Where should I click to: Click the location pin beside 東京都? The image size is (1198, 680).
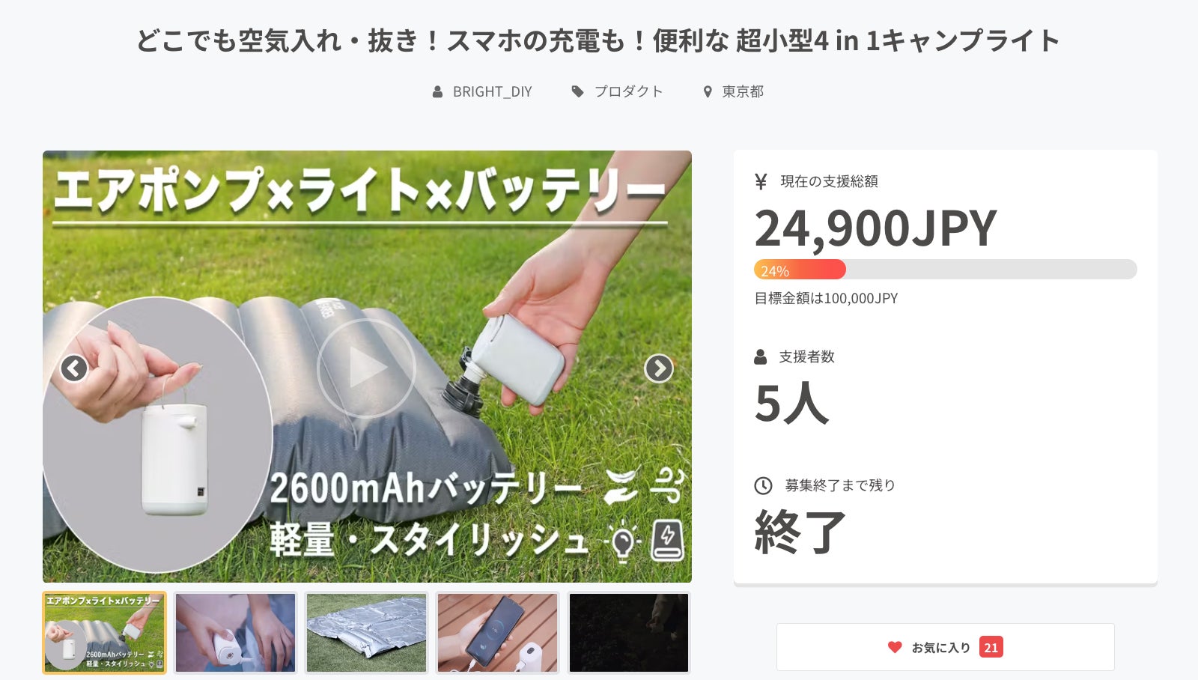(x=708, y=92)
